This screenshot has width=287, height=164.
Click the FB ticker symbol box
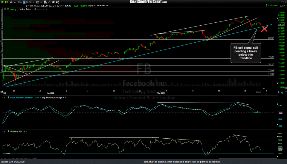pos(6,2)
